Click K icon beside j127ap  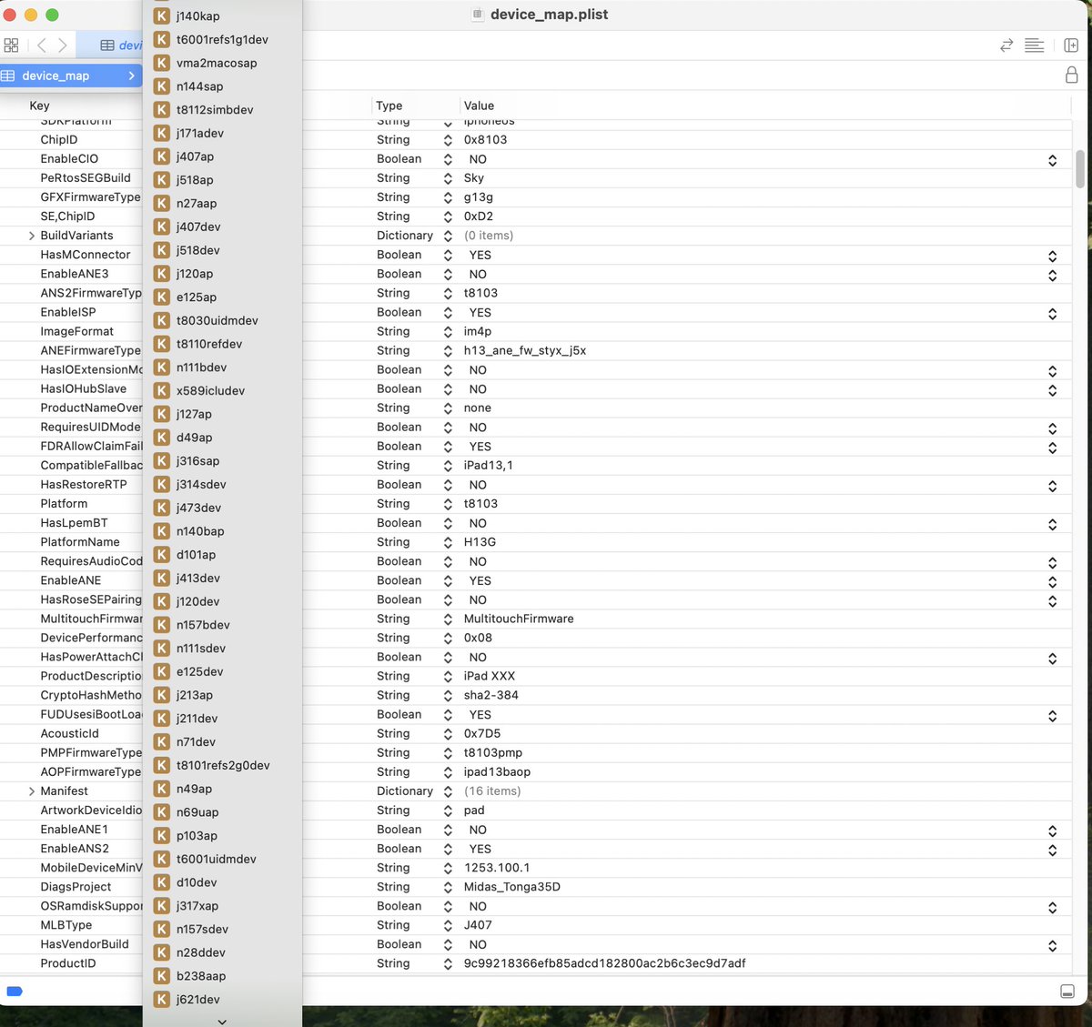(161, 414)
